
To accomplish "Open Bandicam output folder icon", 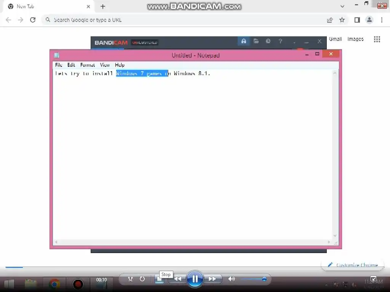I will [256, 41].
